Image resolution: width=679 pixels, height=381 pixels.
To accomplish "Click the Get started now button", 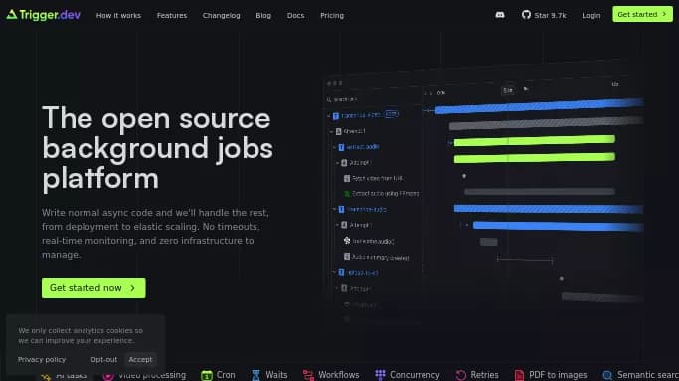I will 93,288.
